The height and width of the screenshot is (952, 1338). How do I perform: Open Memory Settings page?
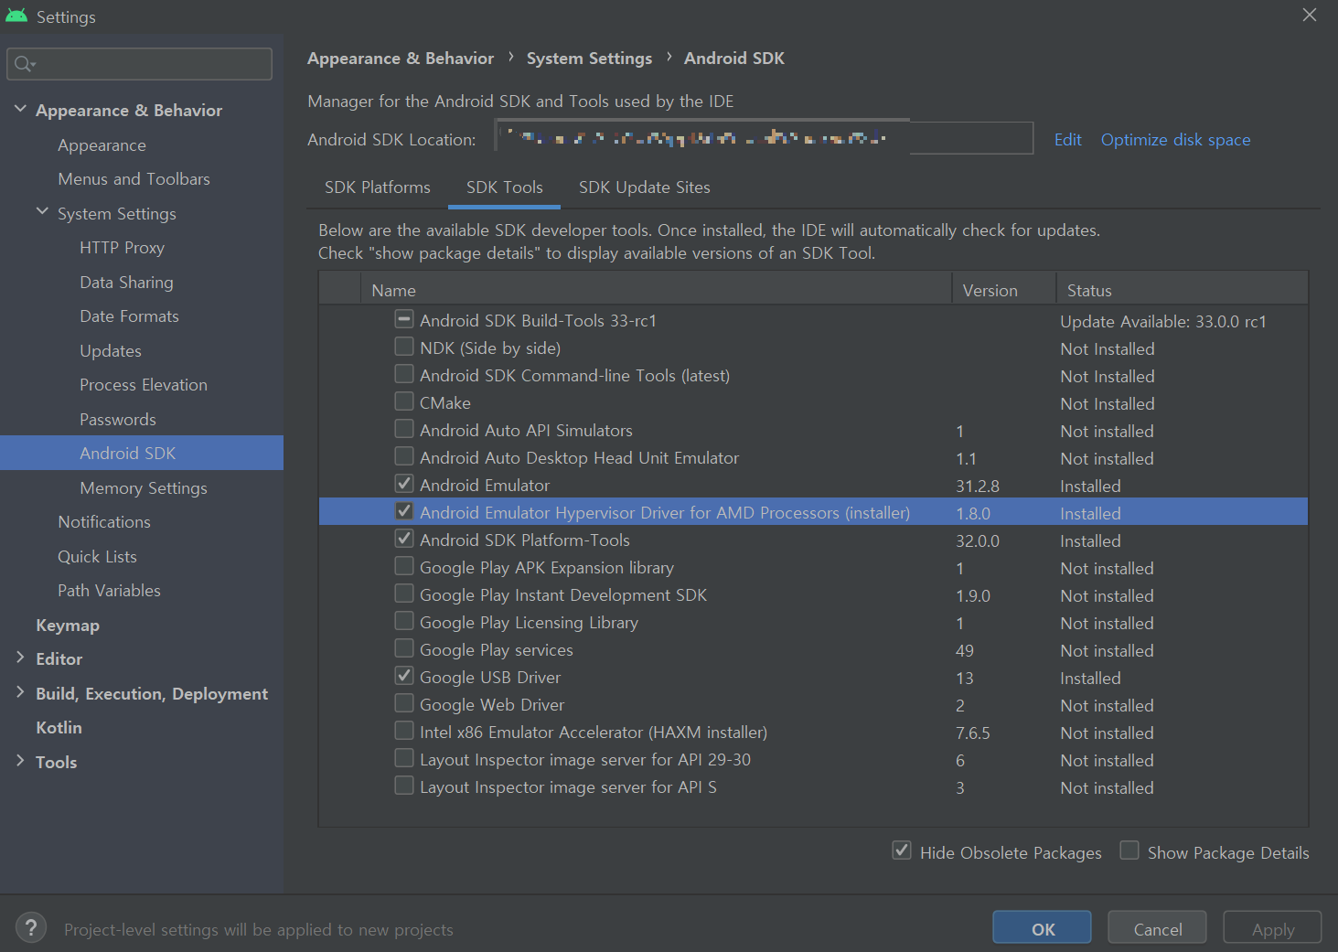tap(142, 488)
